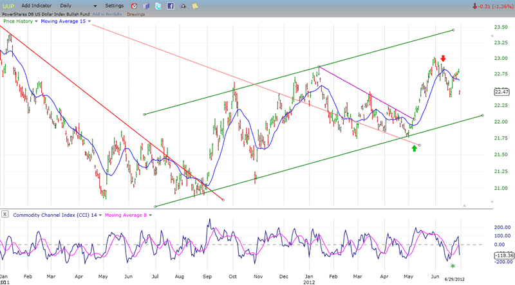515x285 pixels.
Task: Click the UUP ticker symbol
Action: pyautogui.click(x=8, y=6)
